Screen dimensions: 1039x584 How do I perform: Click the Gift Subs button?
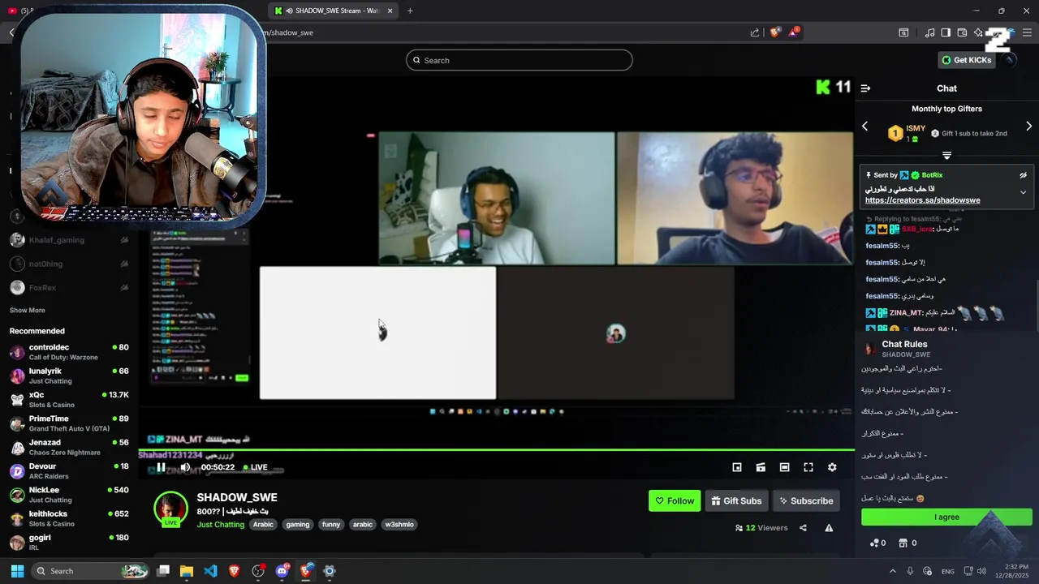[x=736, y=500]
